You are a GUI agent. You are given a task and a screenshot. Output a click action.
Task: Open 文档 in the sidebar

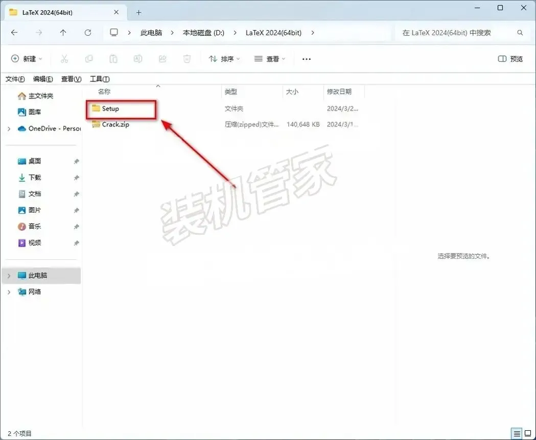click(x=30, y=193)
